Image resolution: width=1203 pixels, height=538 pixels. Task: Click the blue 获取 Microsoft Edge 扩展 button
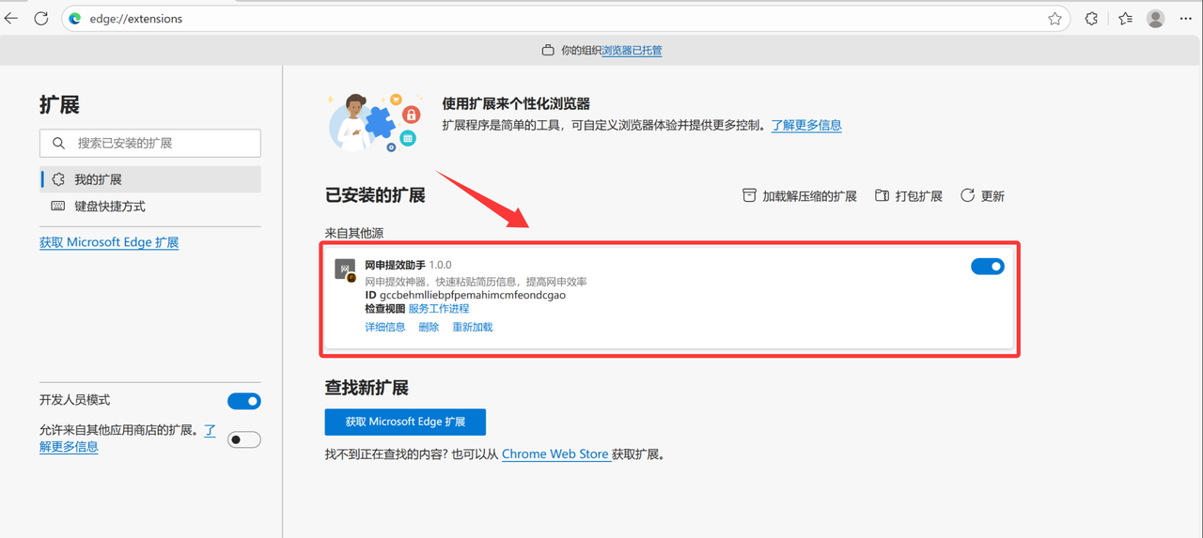405,423
